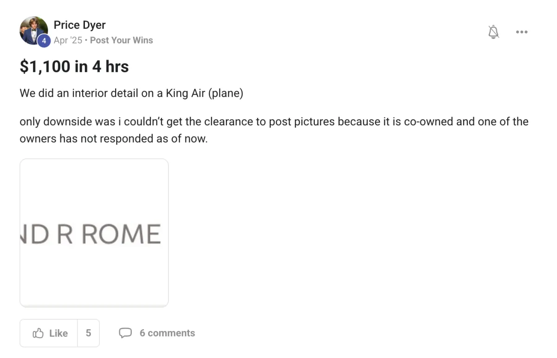Open Price Dyer's profile avatar
This screenshot has height=358, width=557.
(33, 31)
